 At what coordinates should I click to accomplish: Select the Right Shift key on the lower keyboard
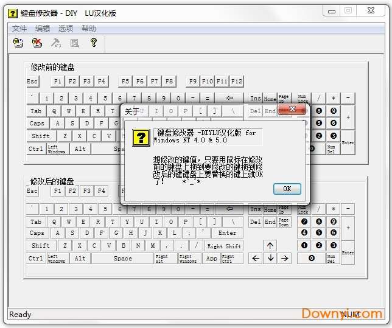pyautogui.click(x=224, y=246)
